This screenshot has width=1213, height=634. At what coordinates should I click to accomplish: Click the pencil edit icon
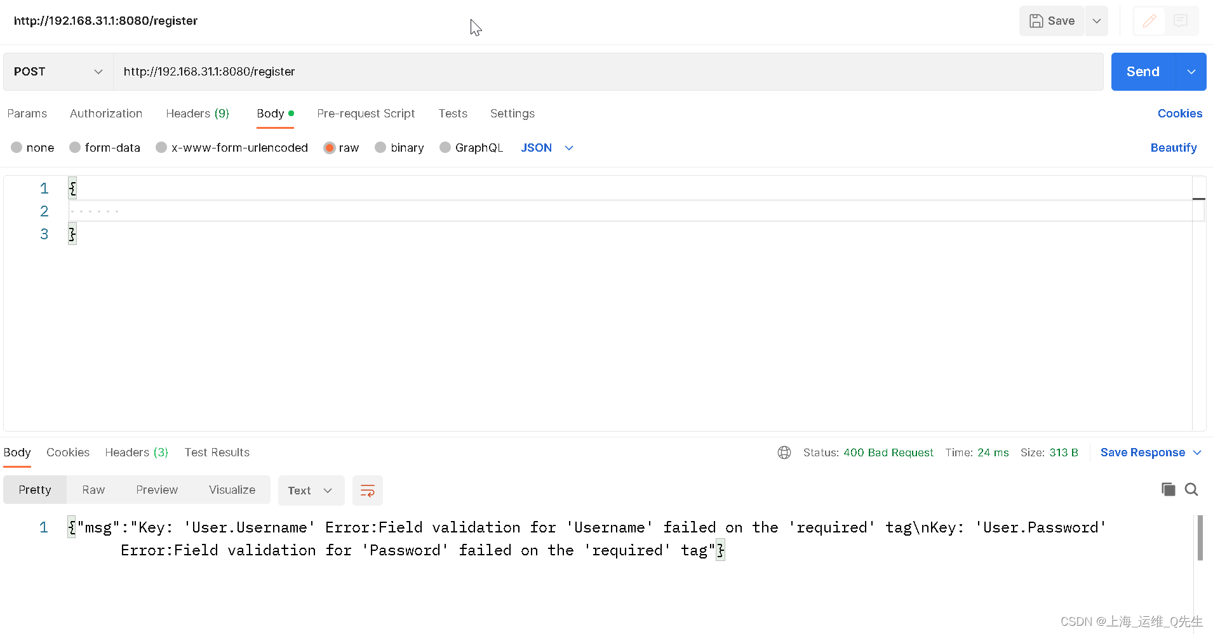1149,21
